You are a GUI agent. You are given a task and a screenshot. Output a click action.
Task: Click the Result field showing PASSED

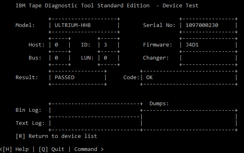coord(78,78)
